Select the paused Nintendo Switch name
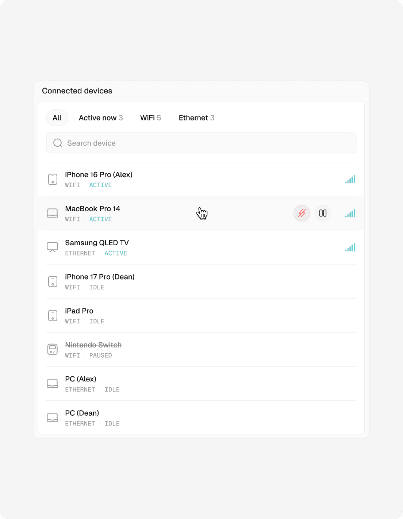 [x=93, y=345]
